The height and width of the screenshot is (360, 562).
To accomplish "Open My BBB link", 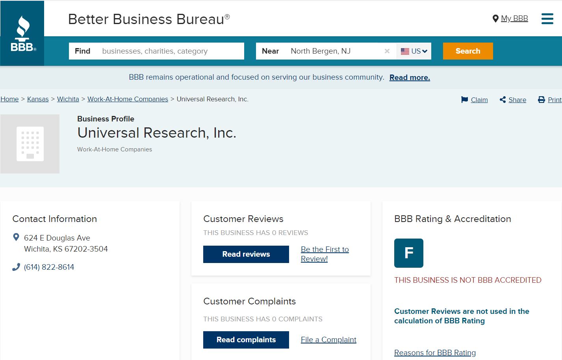I will (x=514, y=19).
